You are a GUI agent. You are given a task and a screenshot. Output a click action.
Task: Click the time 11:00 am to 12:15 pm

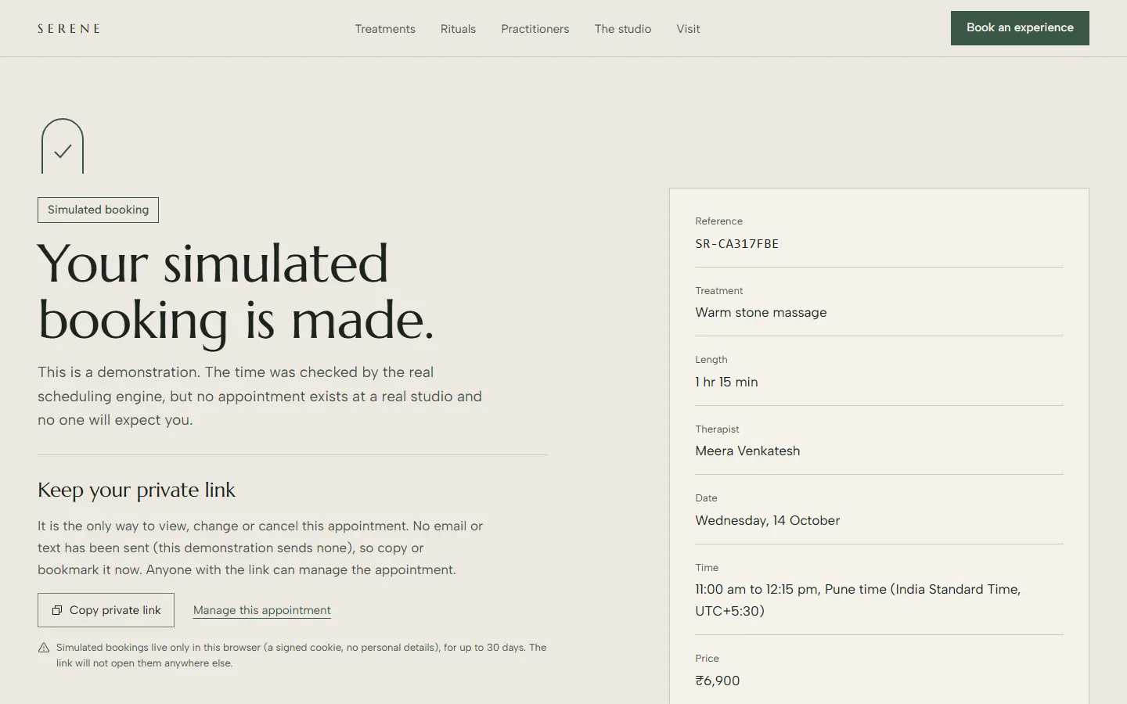tap(756, 589)
